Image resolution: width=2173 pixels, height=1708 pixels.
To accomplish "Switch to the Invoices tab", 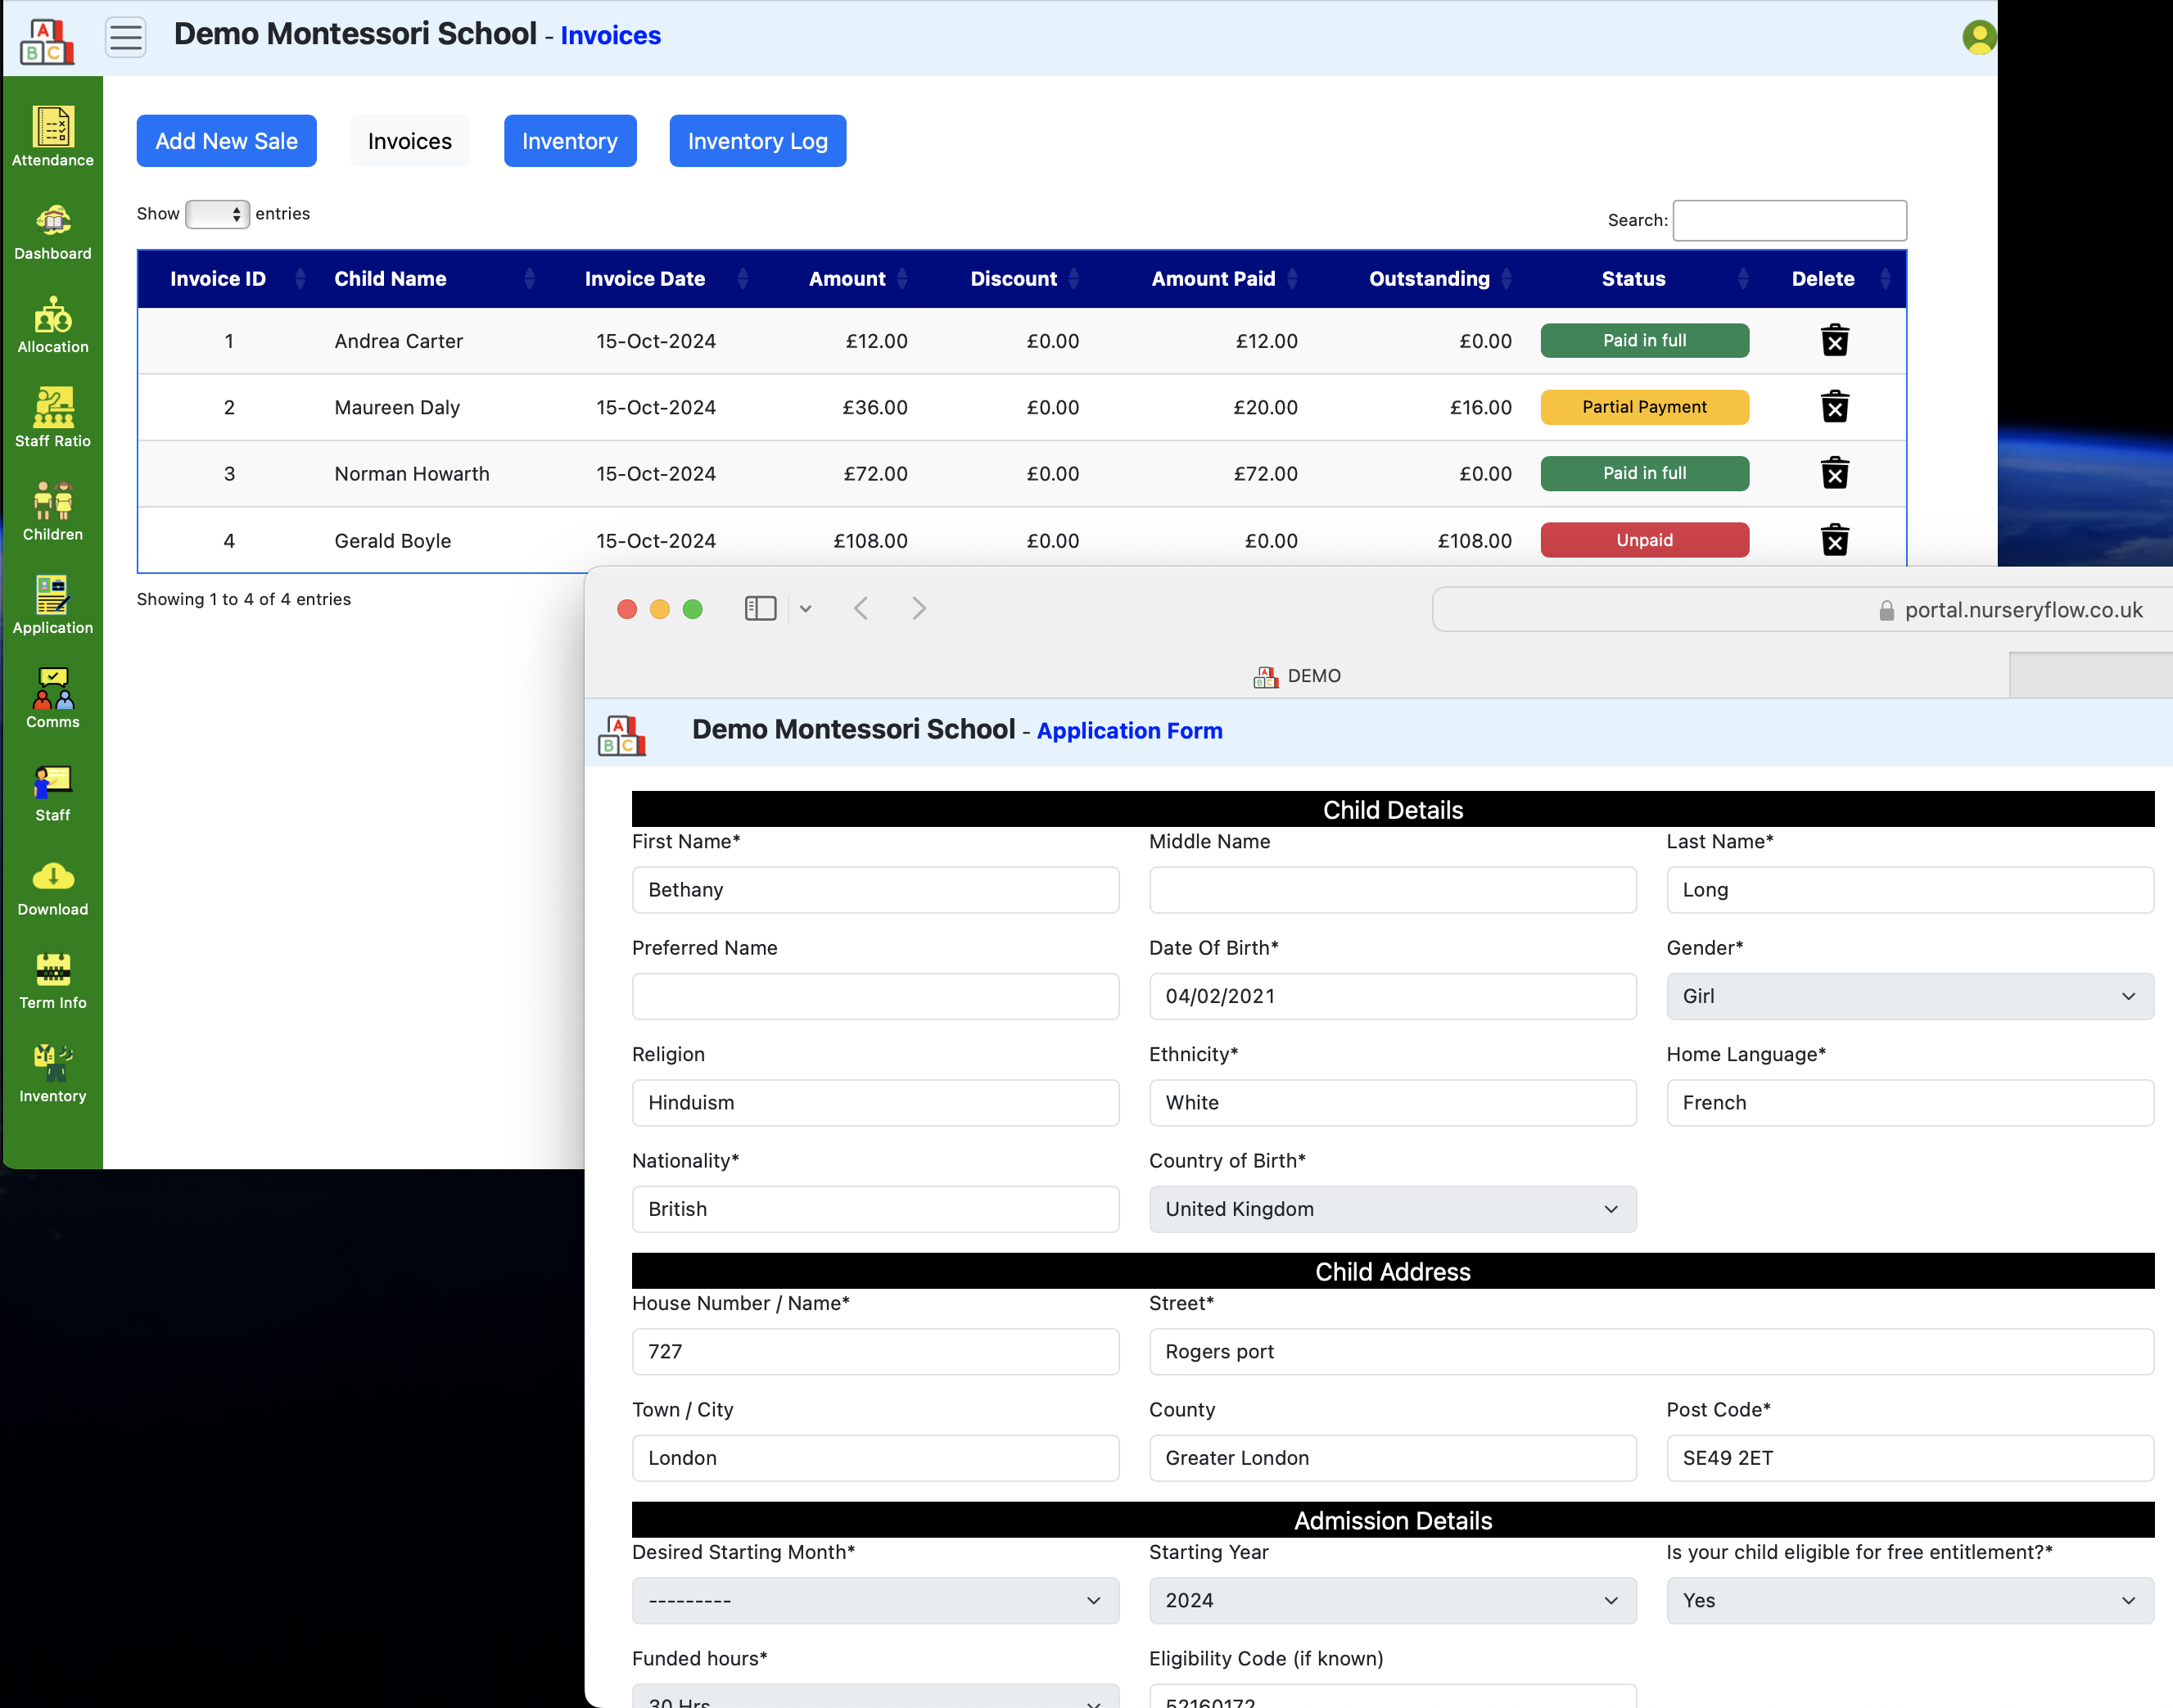I will [x=409, y=141].
